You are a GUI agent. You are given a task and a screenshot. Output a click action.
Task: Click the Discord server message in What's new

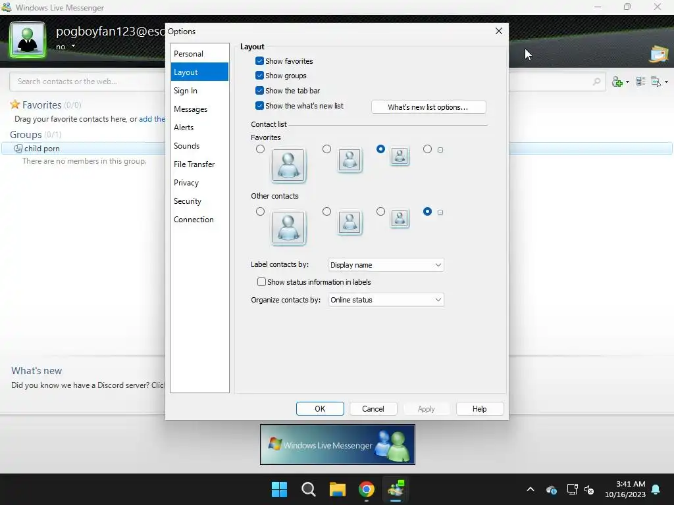click(88, 385)
